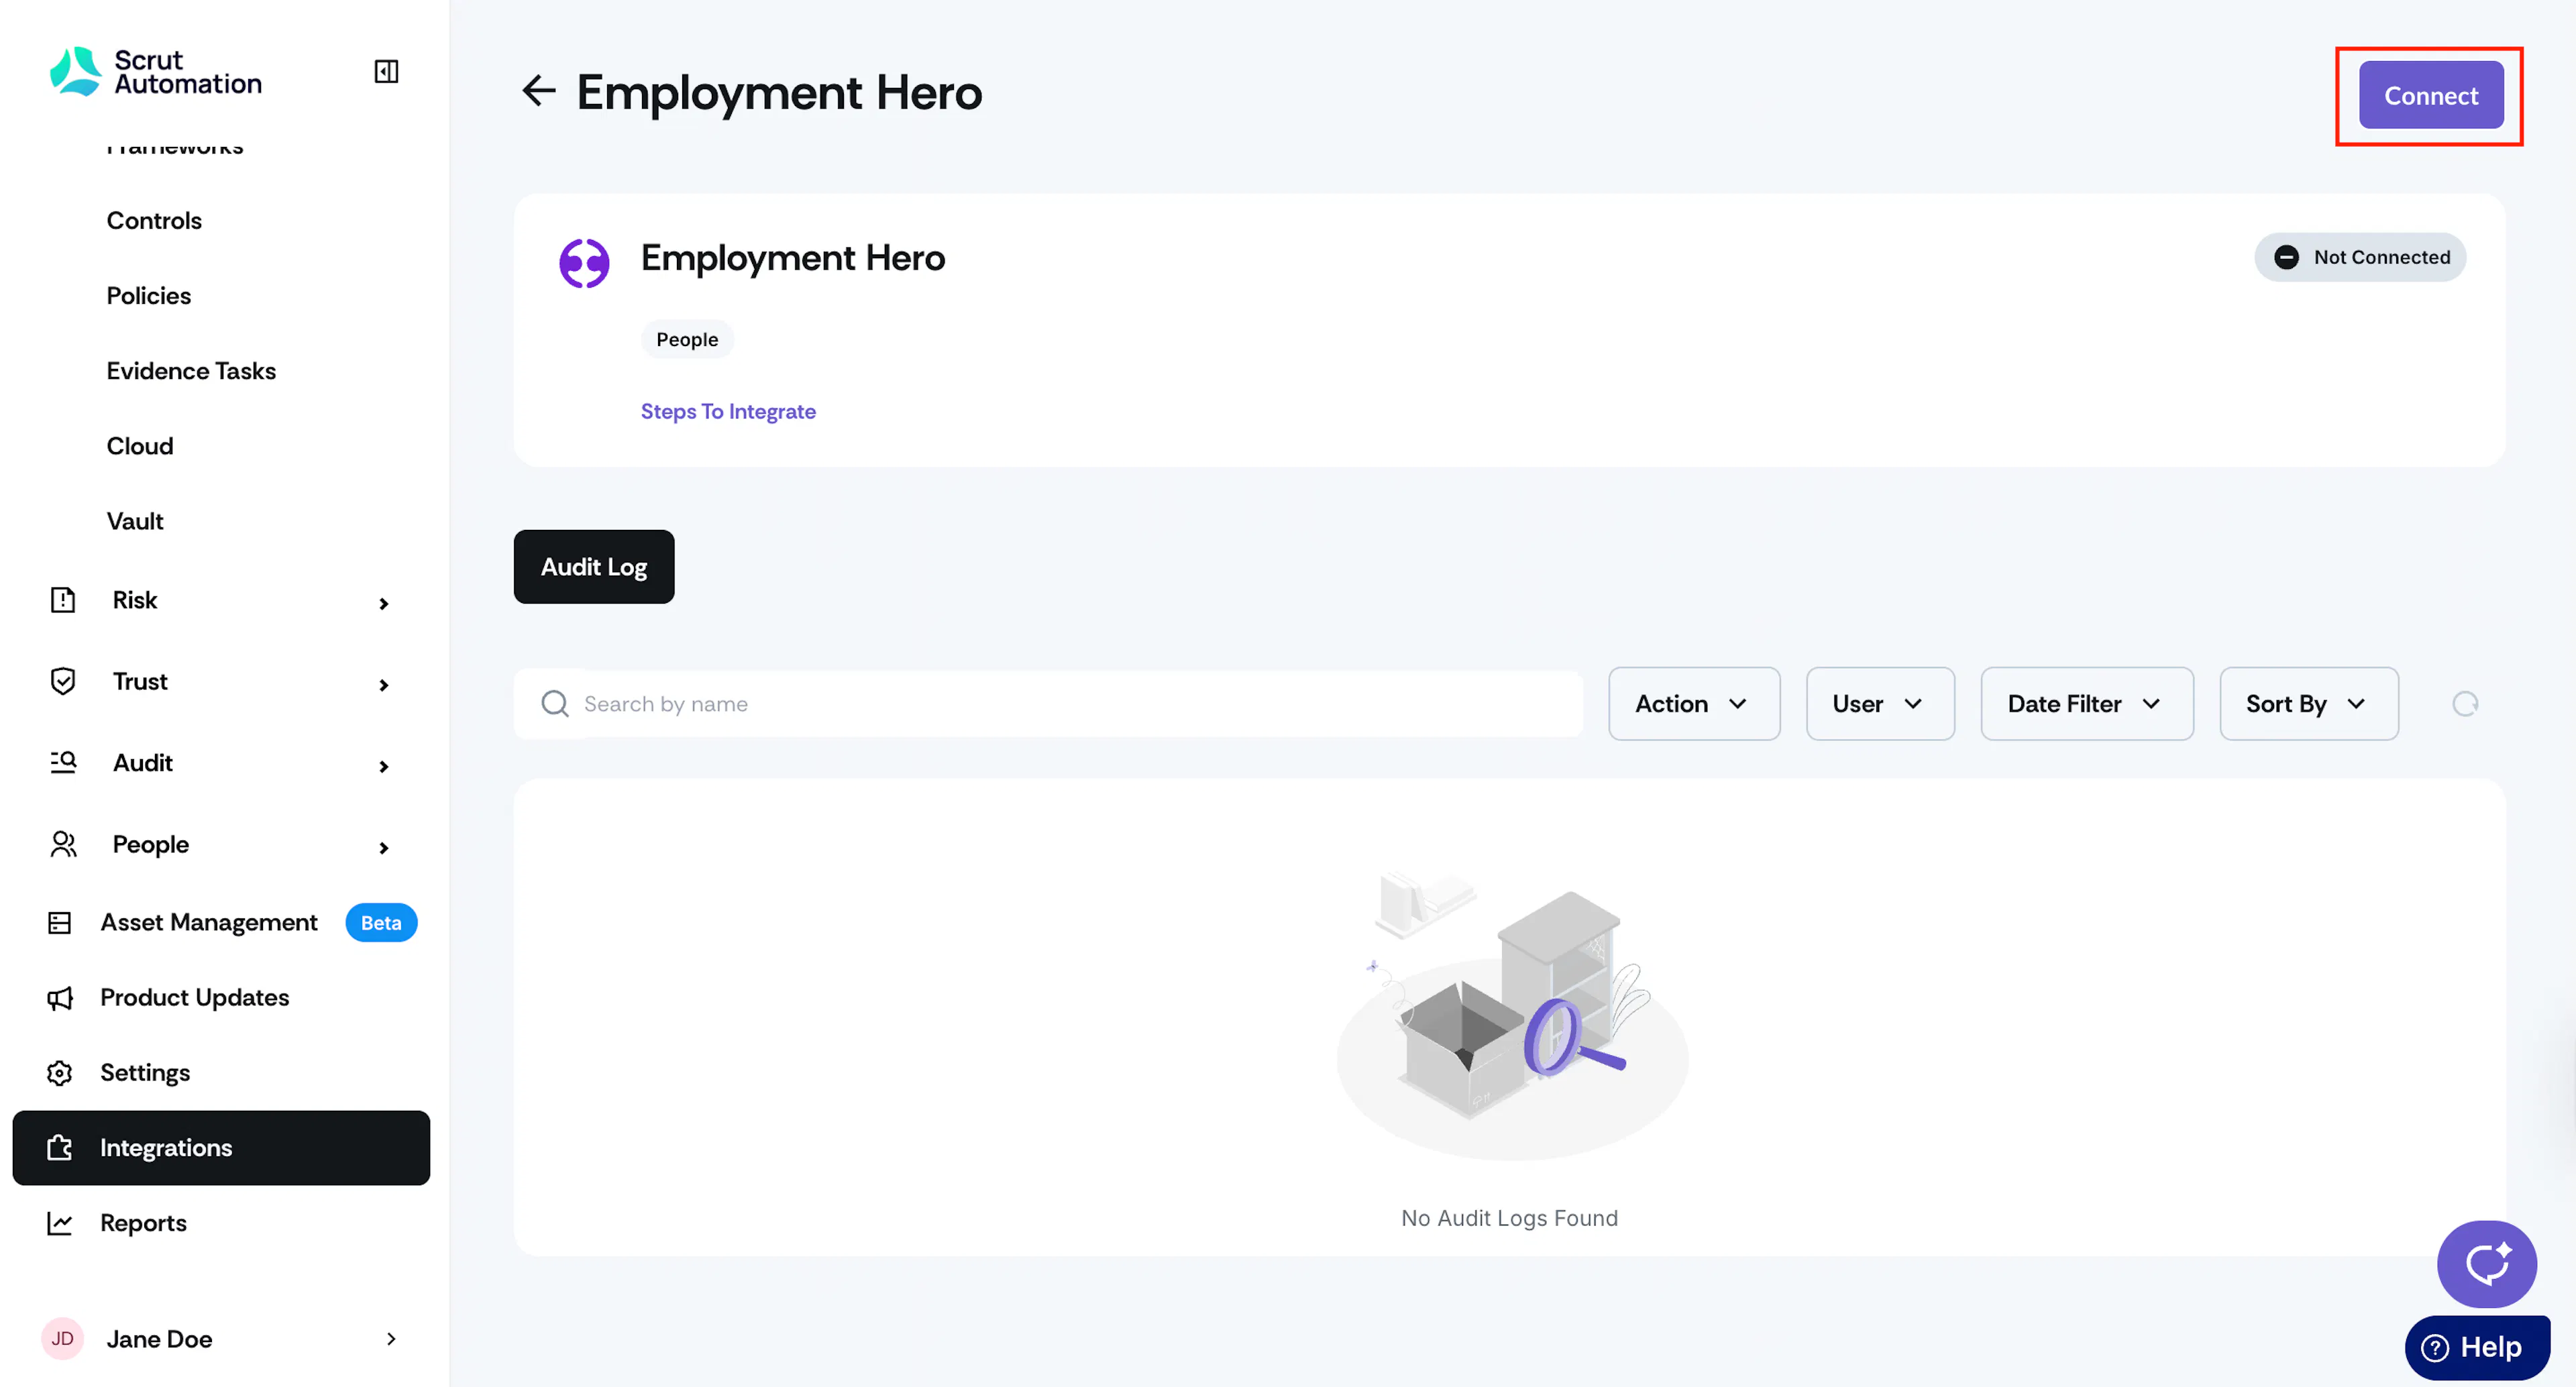Open the Action filter dropdown
The width and height of the screenshot is (2576, 1387).
(1694, 704)
